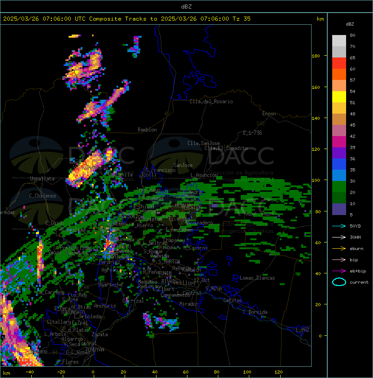Screen dimensions: 373x378
Task: Select the salmon swatch between 57 and 54
Action: (339, 86)
